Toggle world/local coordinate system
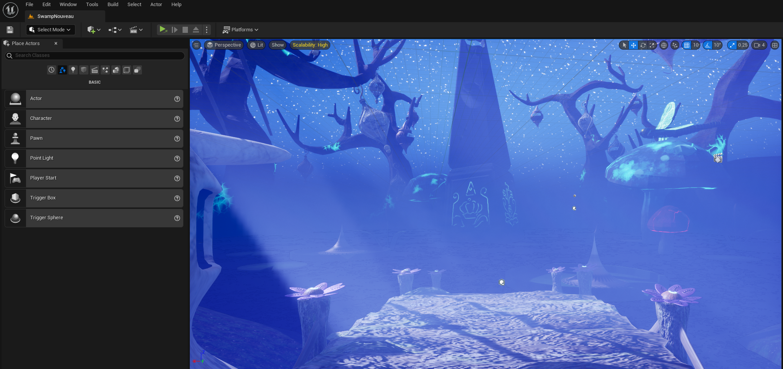Screen dimensions: 783x369 tap(663, 45)
